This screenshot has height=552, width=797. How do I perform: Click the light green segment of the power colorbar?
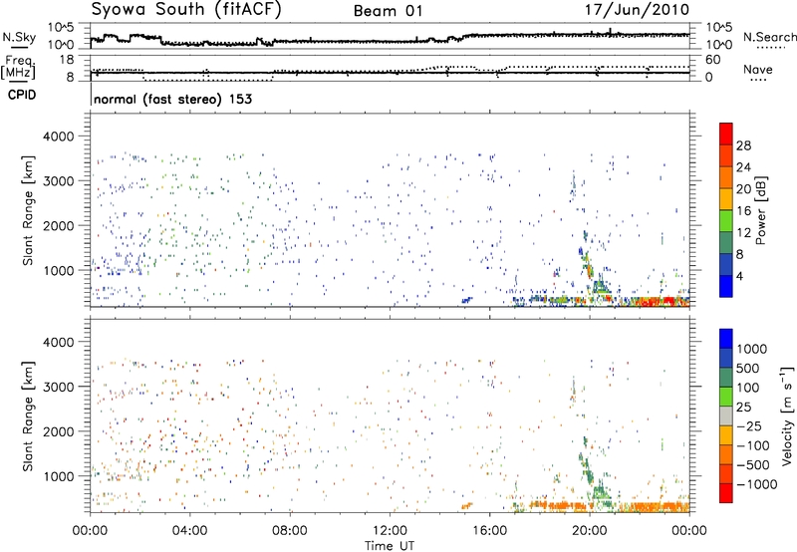pos(726,220)
